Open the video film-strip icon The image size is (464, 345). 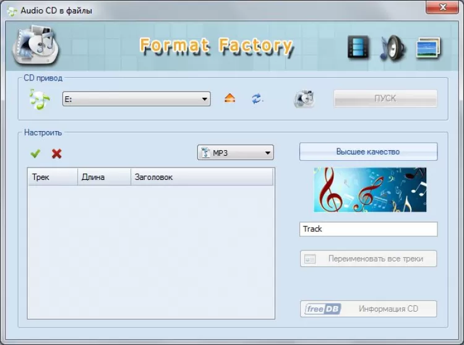tap(358, 47)
